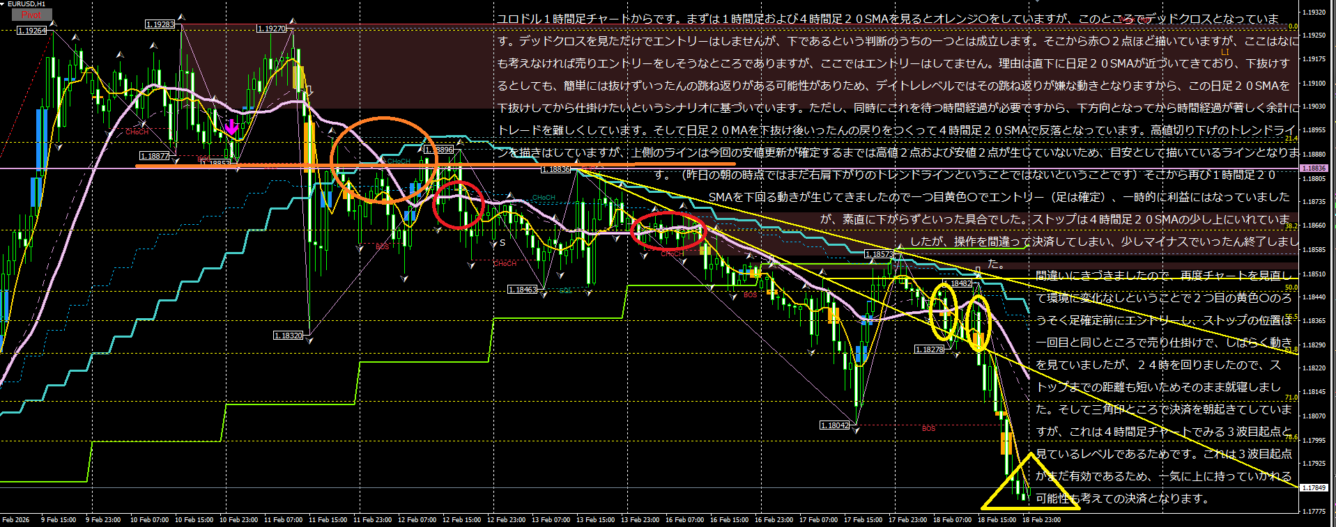
Task: Click the red Pivot button
Action: (x=31, y=15)
